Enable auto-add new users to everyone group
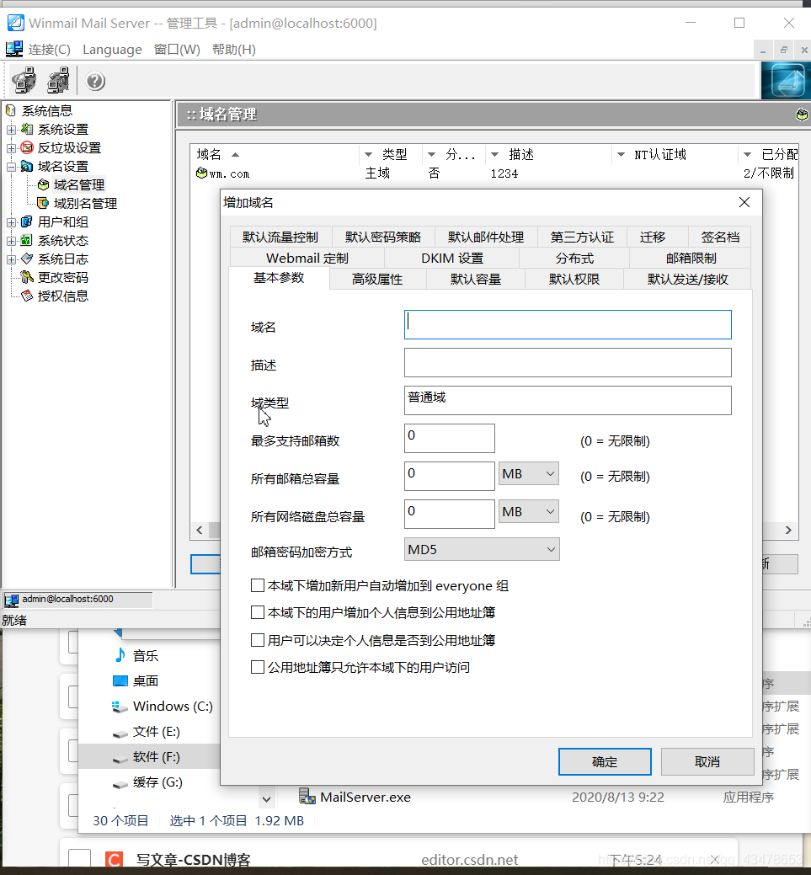 tap(258, 585)
